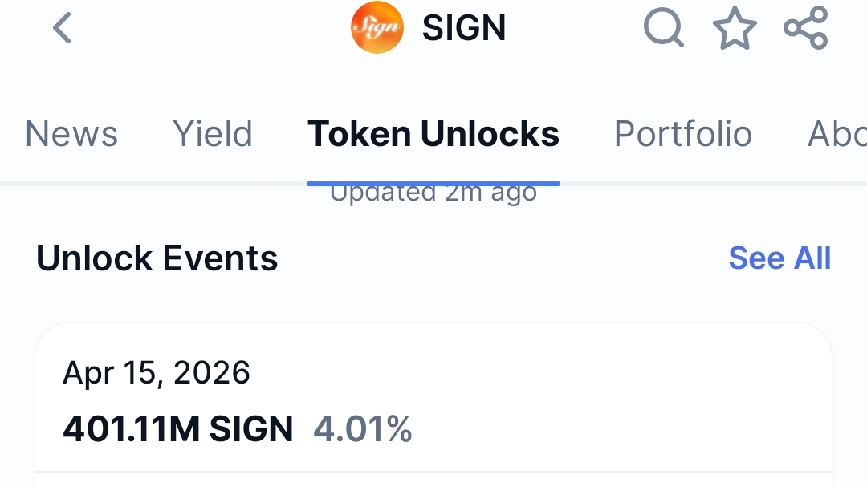Add SIGN to favorites with star icon
The width and height of the screenshot is (867, 487).
pos(735,27)
